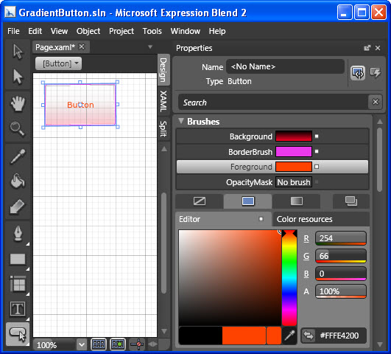The height and width of the screenshot is (354, 391).
Task: Select the Paint Bucket tool
Action: pyautogui.click(x=18, y=181)
